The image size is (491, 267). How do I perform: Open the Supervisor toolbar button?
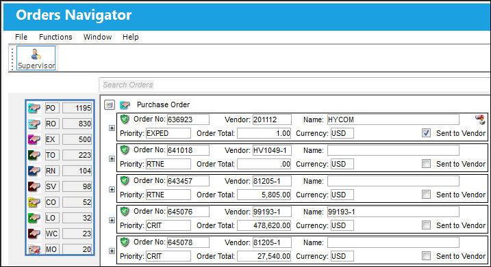[36, 58]
